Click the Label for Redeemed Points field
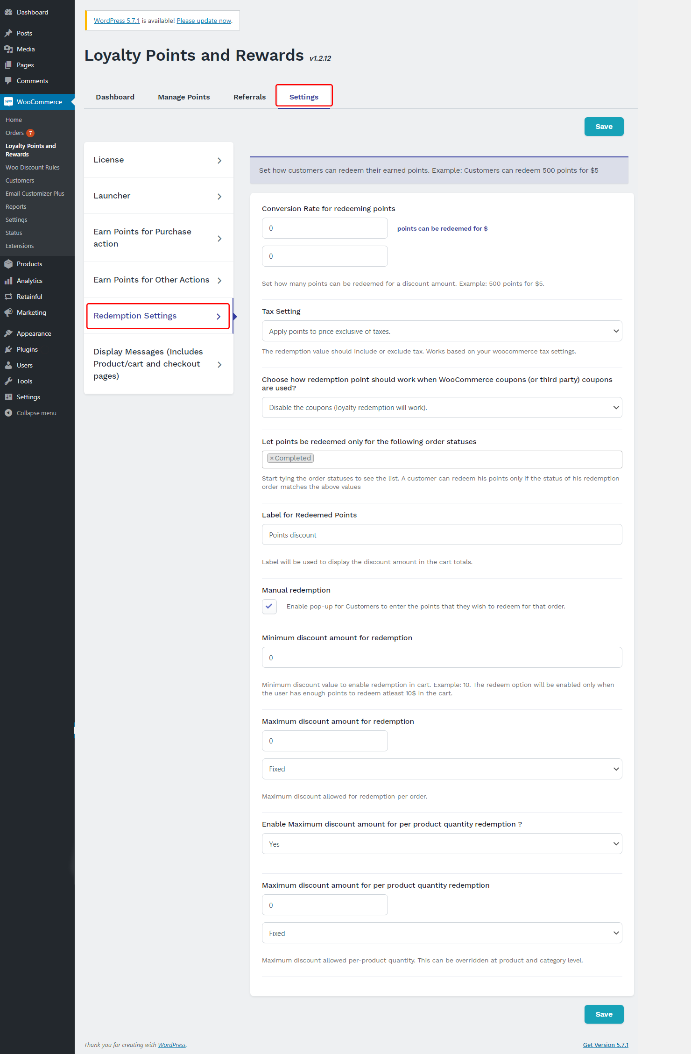691x1054 pixels. [442, 535]
